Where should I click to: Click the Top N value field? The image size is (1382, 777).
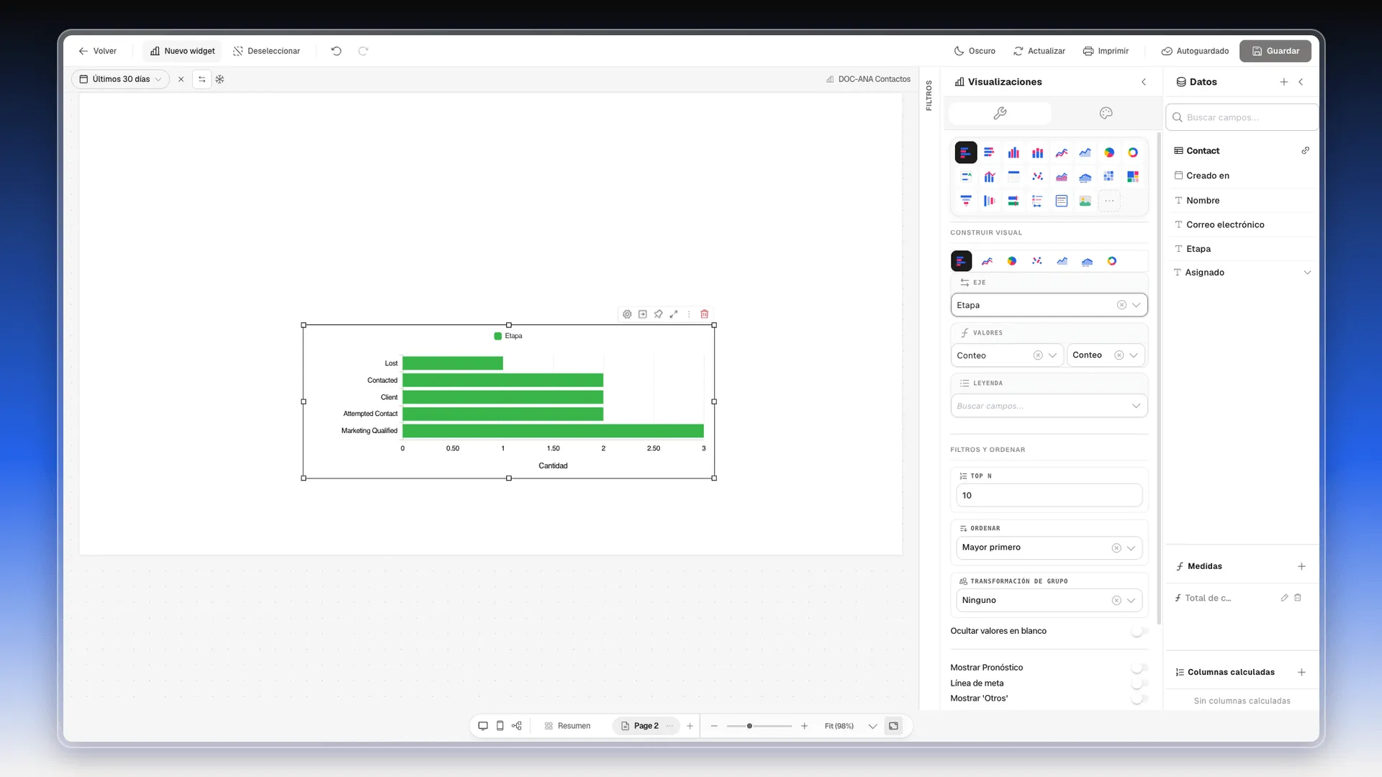tap(1049, 496)
